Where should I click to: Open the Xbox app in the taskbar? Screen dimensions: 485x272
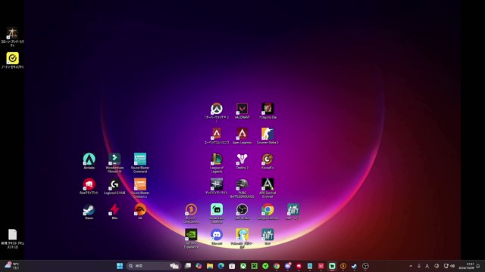point(243,266)
